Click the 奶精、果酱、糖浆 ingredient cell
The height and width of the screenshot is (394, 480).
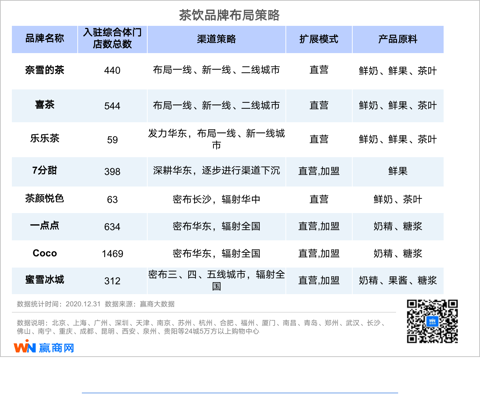[x=398, y=280]
